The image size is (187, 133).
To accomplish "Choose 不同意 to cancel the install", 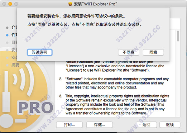I will [128, 52].
